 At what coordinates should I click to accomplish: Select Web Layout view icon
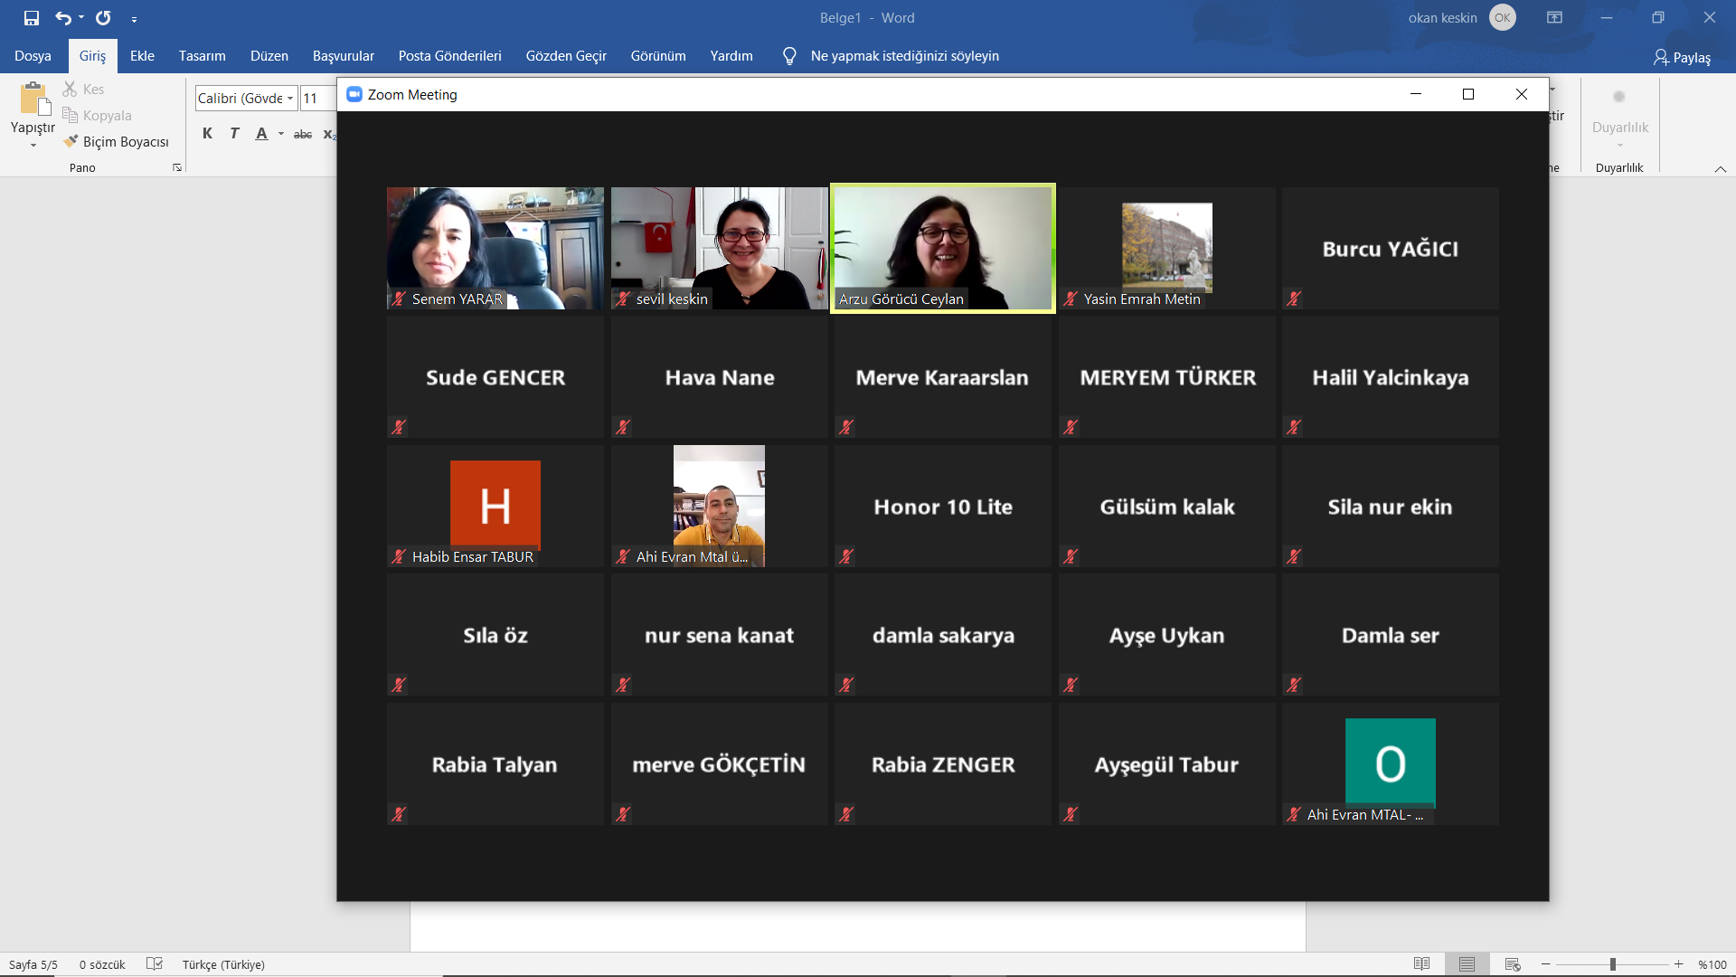pos(1512,964)
